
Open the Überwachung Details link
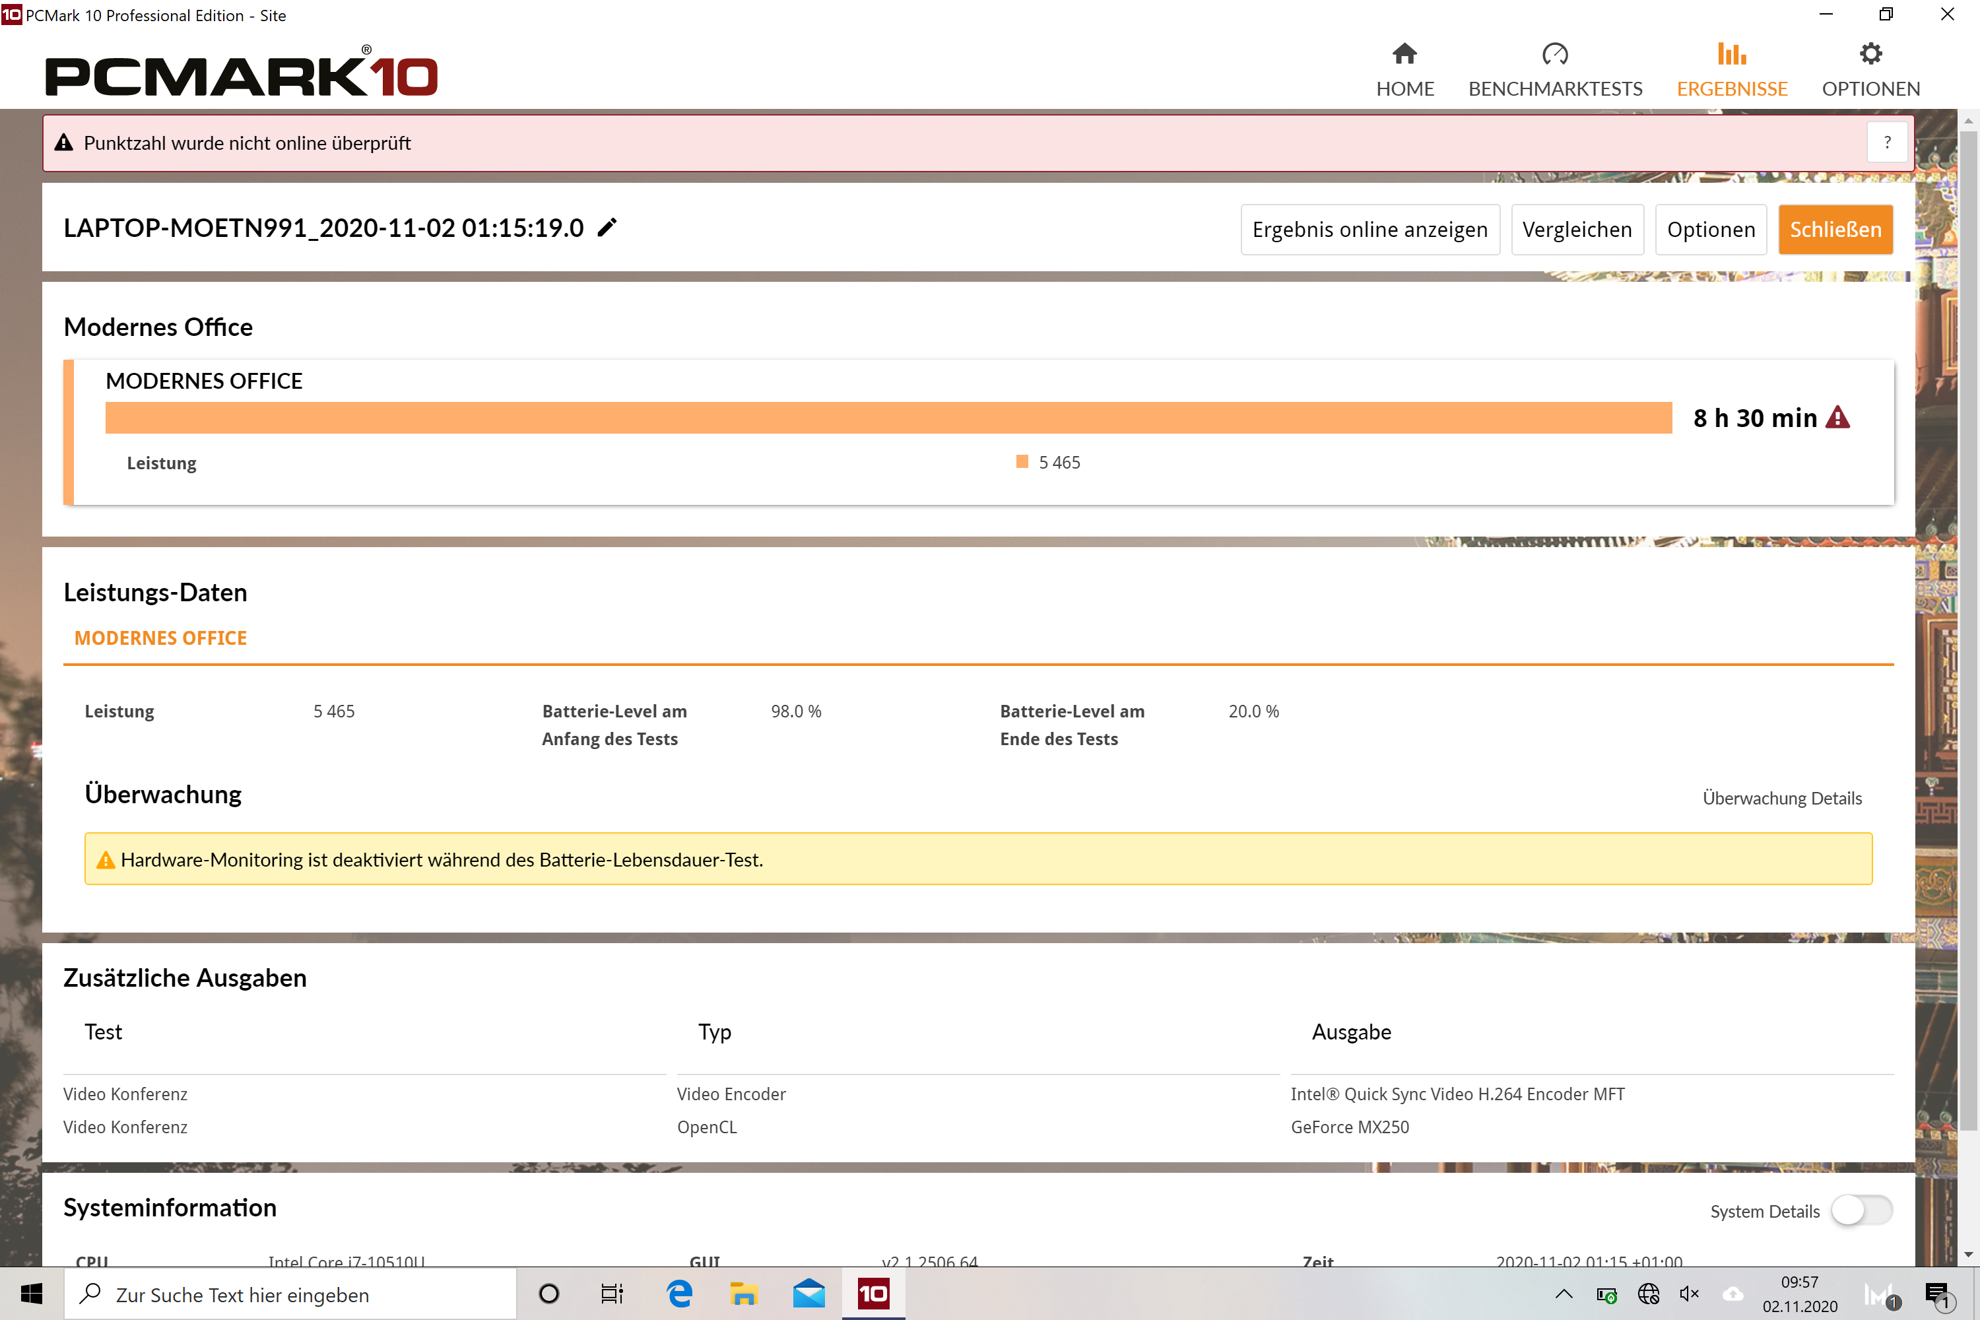point(1782,798)
